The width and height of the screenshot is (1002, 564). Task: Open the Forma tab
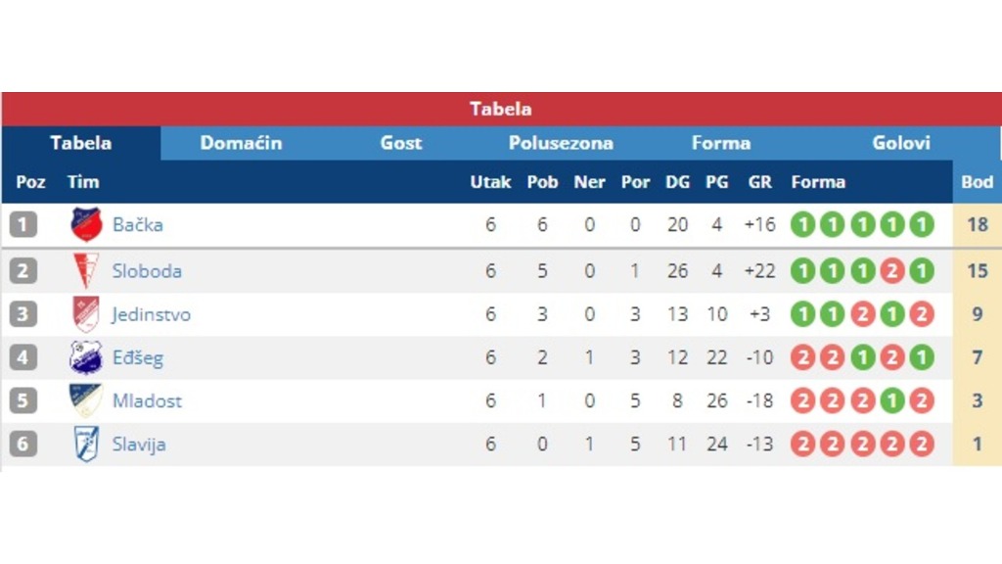click(x=721, y=143)
